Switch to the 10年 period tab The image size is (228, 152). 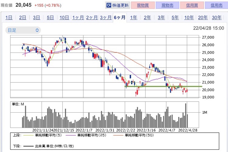[x=189, y=18]
